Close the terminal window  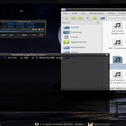[x=107, y=55]
